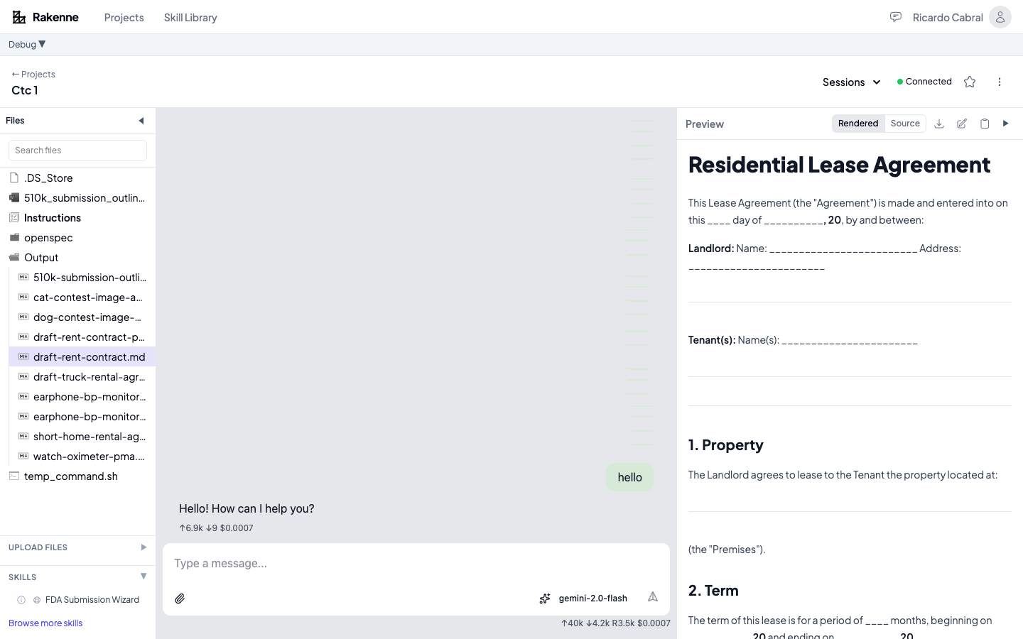1023x639 pixels.
Task: Click the paperclip attach file icon
Action: 180,599
